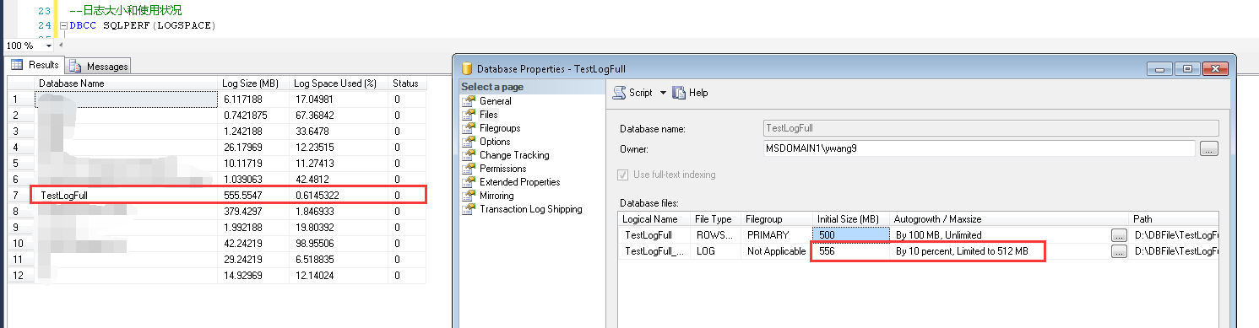The image size is (1259, 328).
Task: Select the Options page
Action: pyautogui.click(x=495, y=142)
